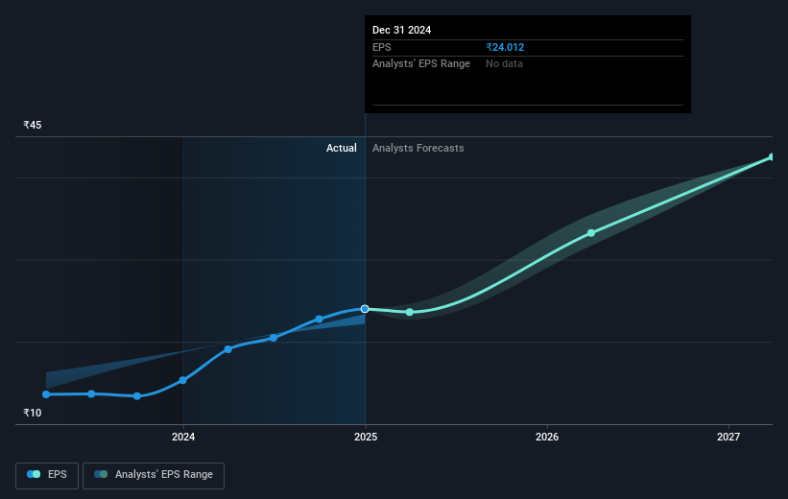The image size is (788, 499).
Task: Click the 'Analysts' EPS Range' tooltip row label
Action: [x=421, y=64]
